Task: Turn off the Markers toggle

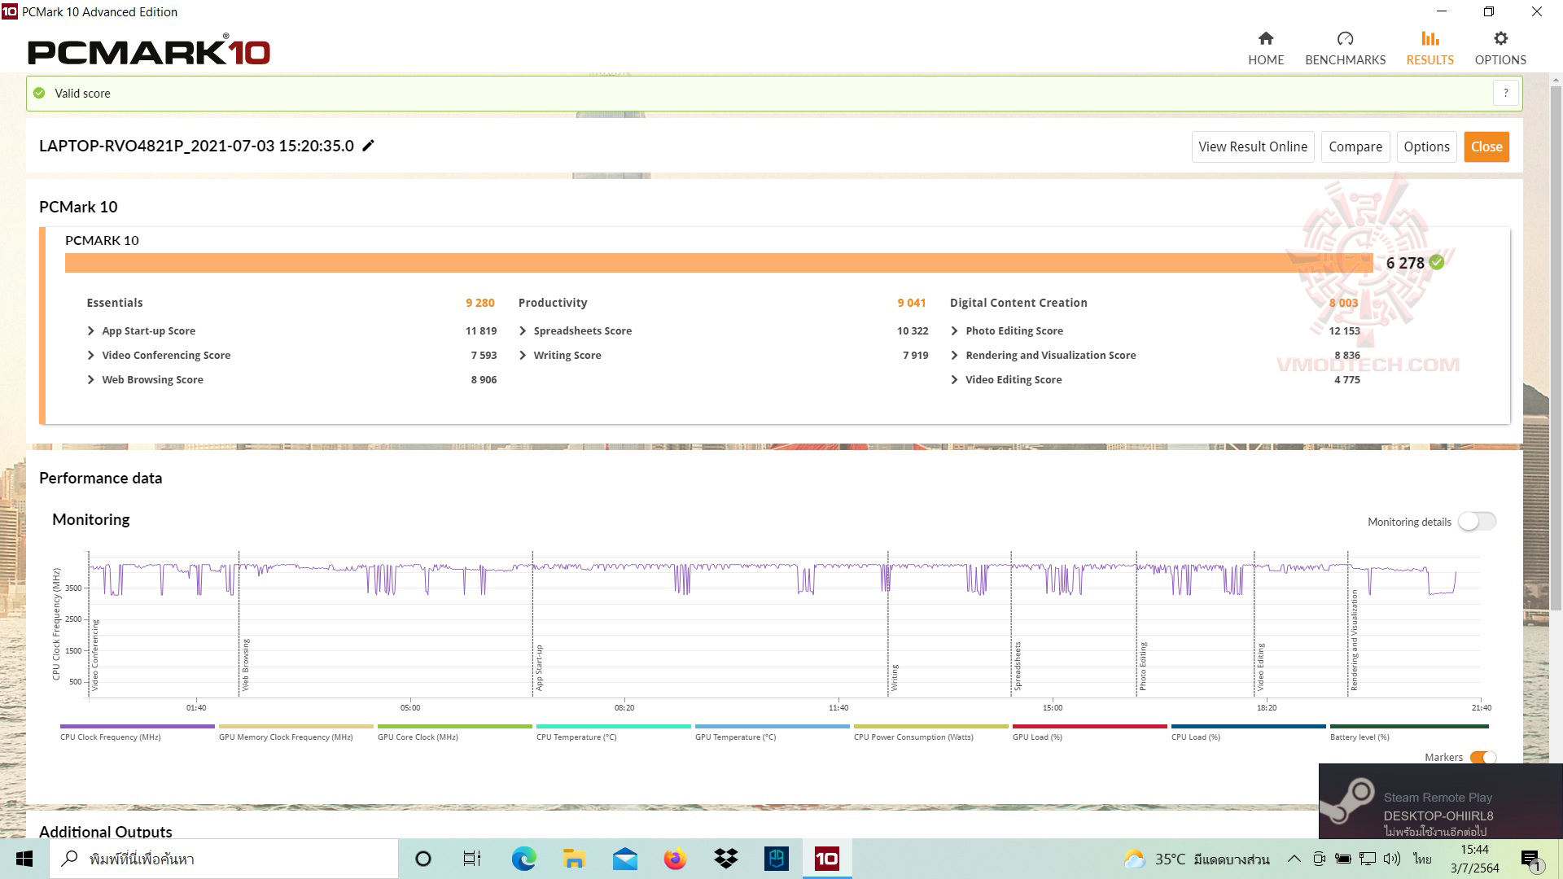Action: [1483, 758]
